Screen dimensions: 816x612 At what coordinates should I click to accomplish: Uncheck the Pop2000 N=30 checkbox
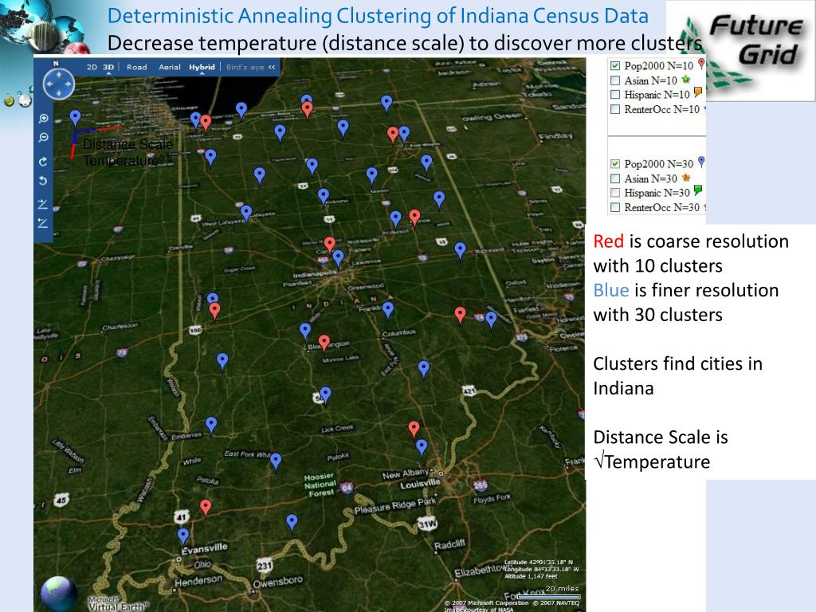pos(615,164)
